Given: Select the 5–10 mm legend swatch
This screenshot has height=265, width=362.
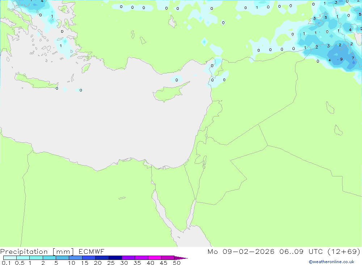Looking at the screenshot, I should point(62,258).
